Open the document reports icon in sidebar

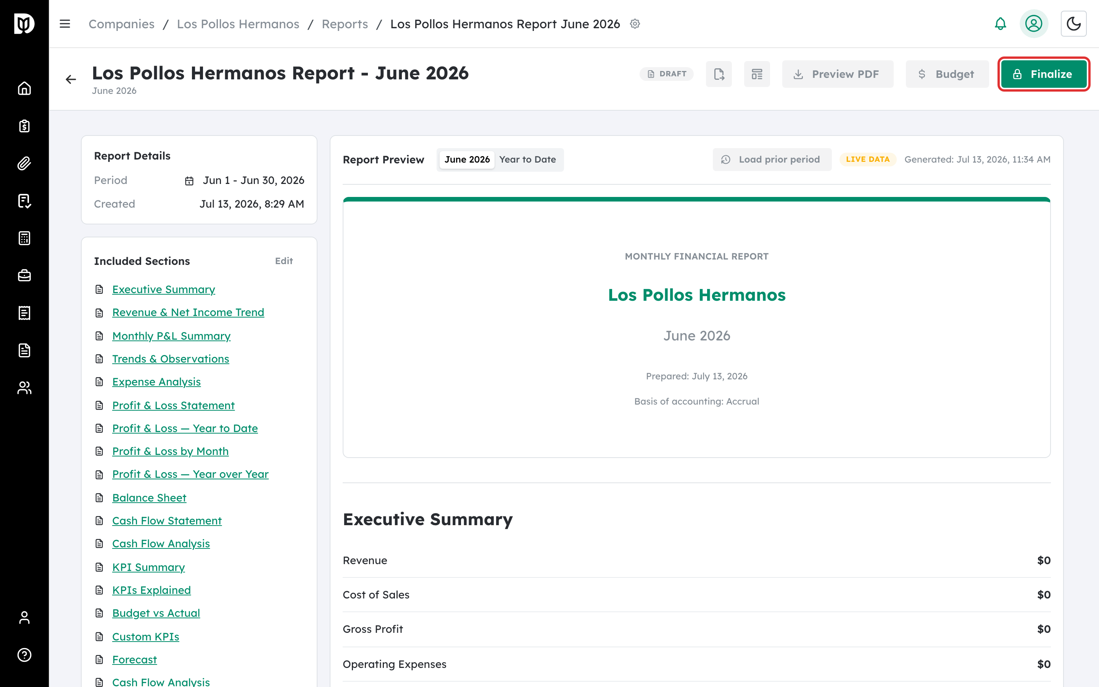pos(24,350)
